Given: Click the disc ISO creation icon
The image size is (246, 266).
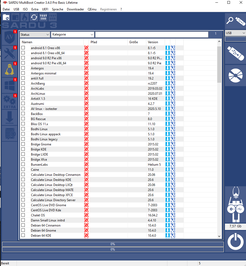Looking at the screenshot, I should click(236, 75).
